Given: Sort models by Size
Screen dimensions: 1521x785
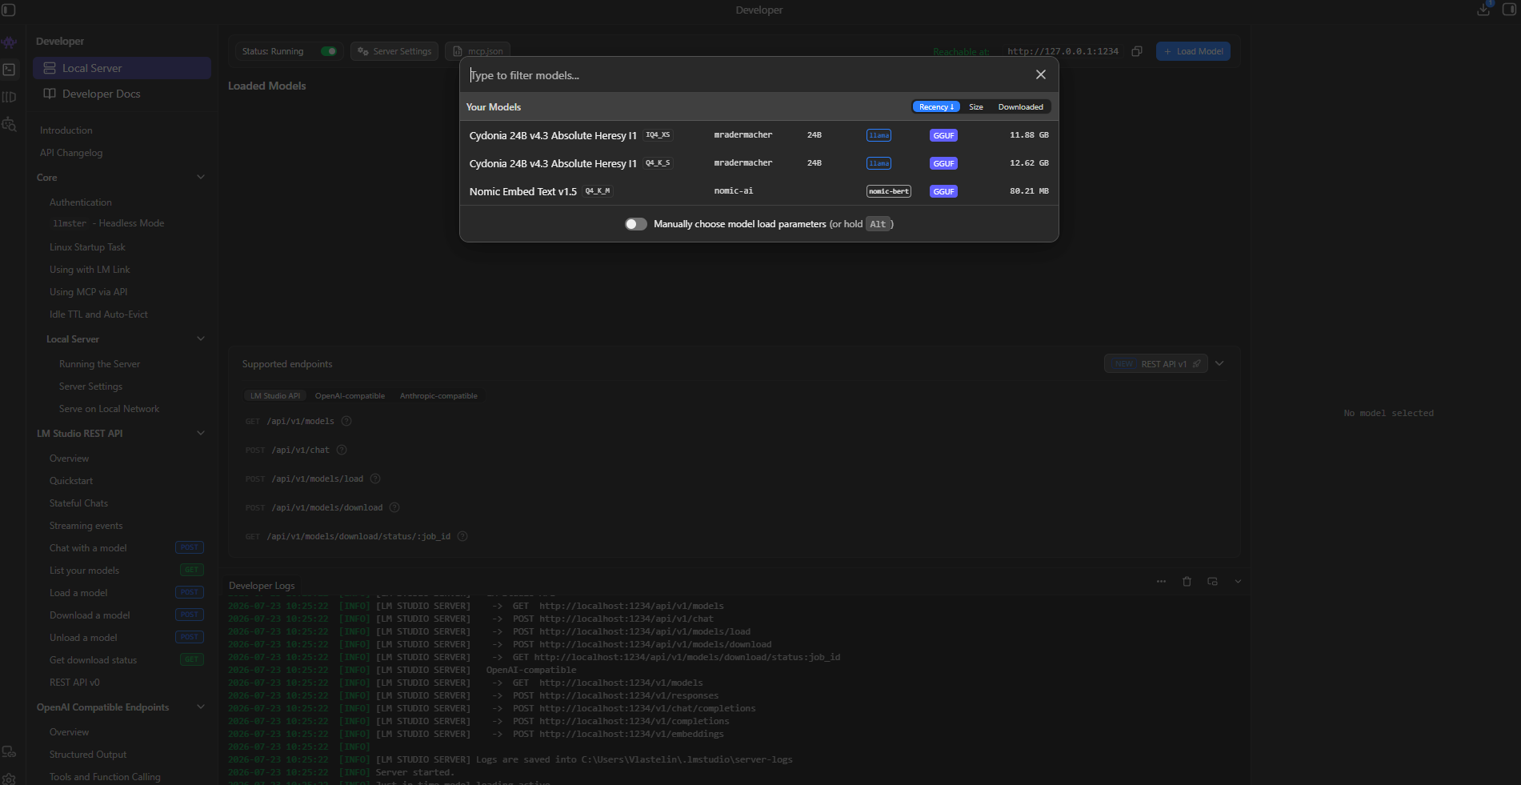Looking at the screenshot, I should point(976,106).
